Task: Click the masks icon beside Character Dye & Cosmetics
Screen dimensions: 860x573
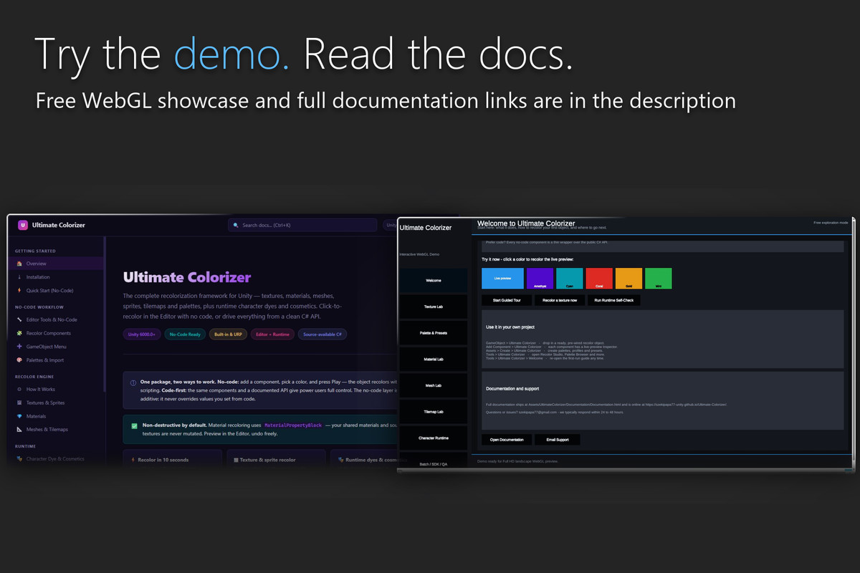Action: [x=19, y=458]
